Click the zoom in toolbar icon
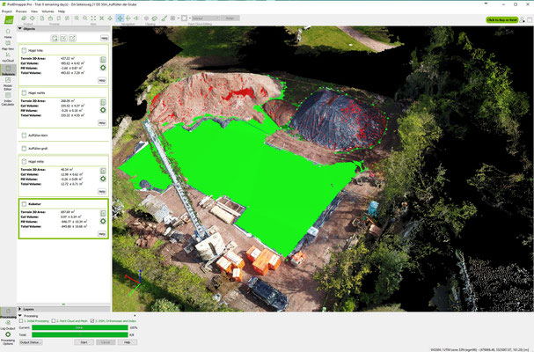This screenshot has width=534, height=352. coord(77,18)
